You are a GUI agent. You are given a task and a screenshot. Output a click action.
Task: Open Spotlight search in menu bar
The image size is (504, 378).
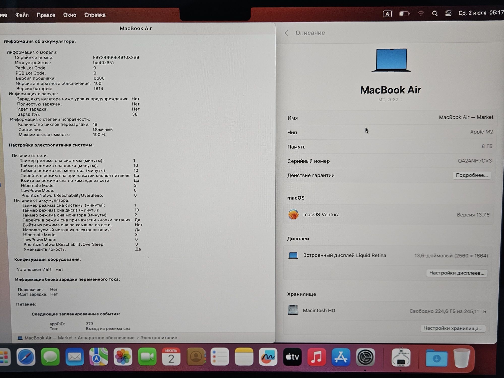click(435, 13)
